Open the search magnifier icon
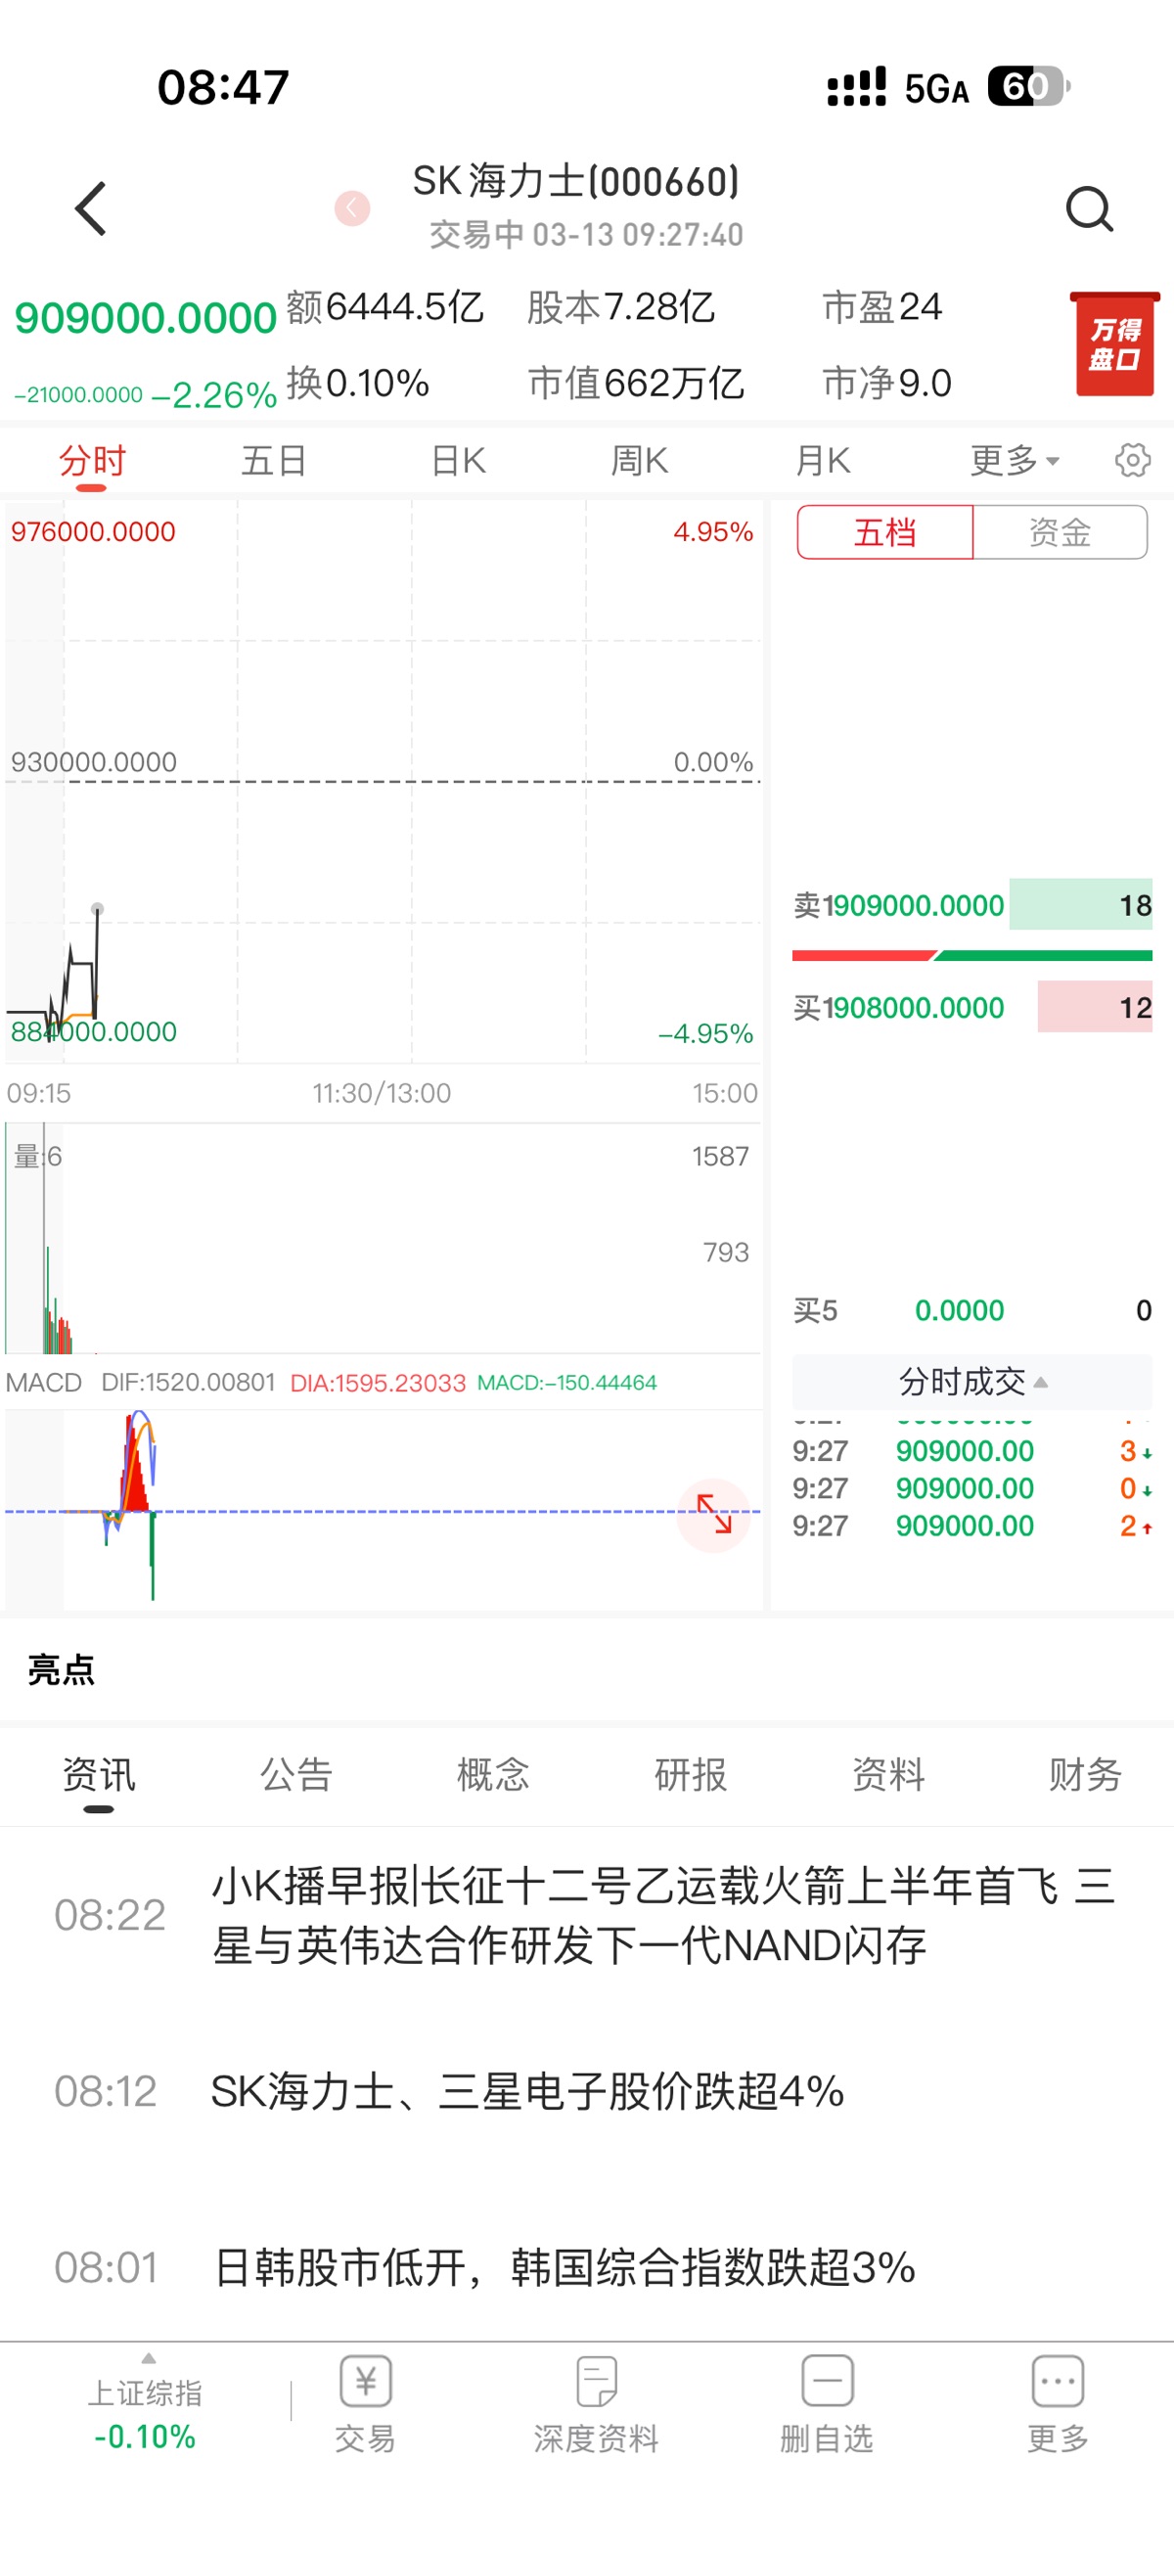The width and height of the screenshot is (1174, 2552). 1089,209
